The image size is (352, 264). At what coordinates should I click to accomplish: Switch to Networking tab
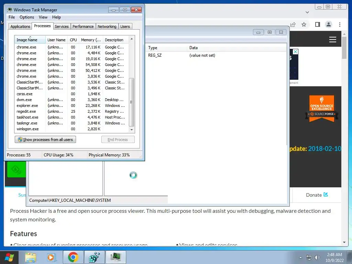107,26
